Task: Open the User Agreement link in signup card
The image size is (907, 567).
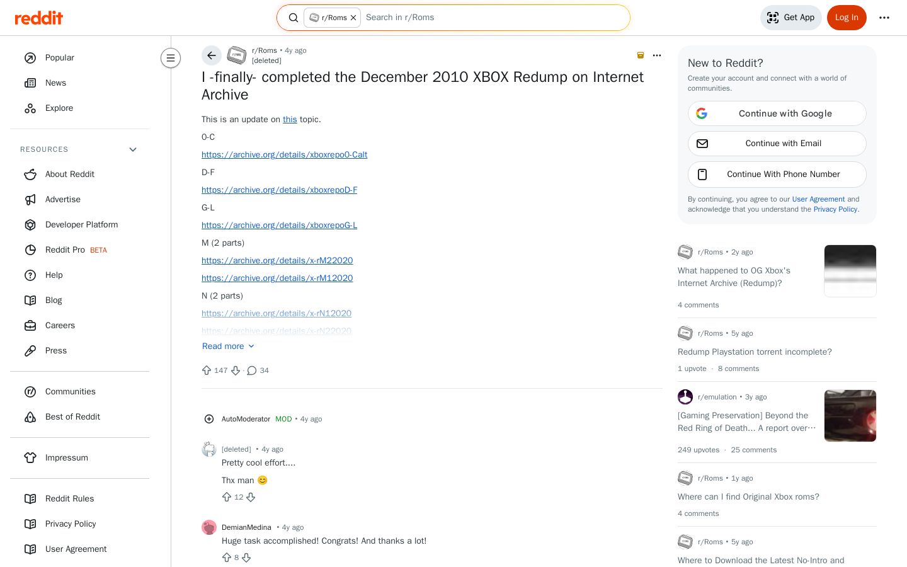Action: [x=818, y=199]
